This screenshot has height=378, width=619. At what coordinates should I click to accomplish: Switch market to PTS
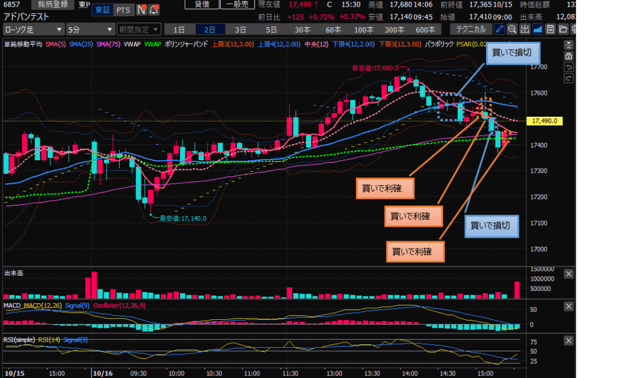click(x=123, y=10)
